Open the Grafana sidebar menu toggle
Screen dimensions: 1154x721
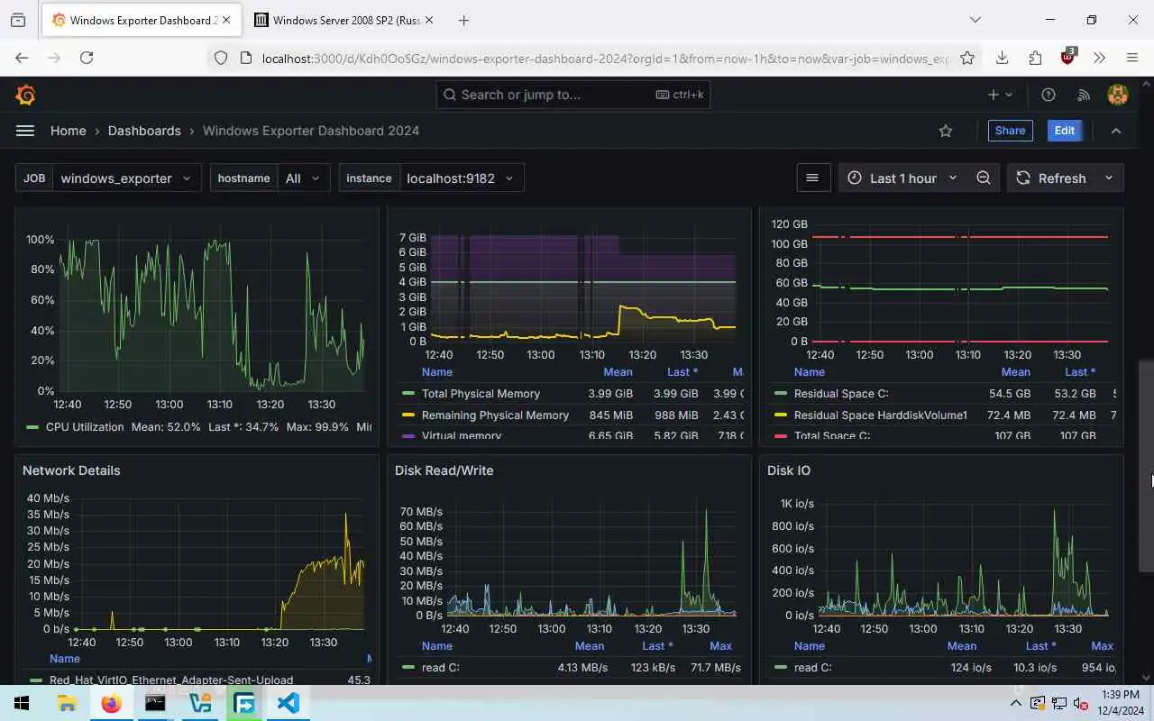coord(25,131)
